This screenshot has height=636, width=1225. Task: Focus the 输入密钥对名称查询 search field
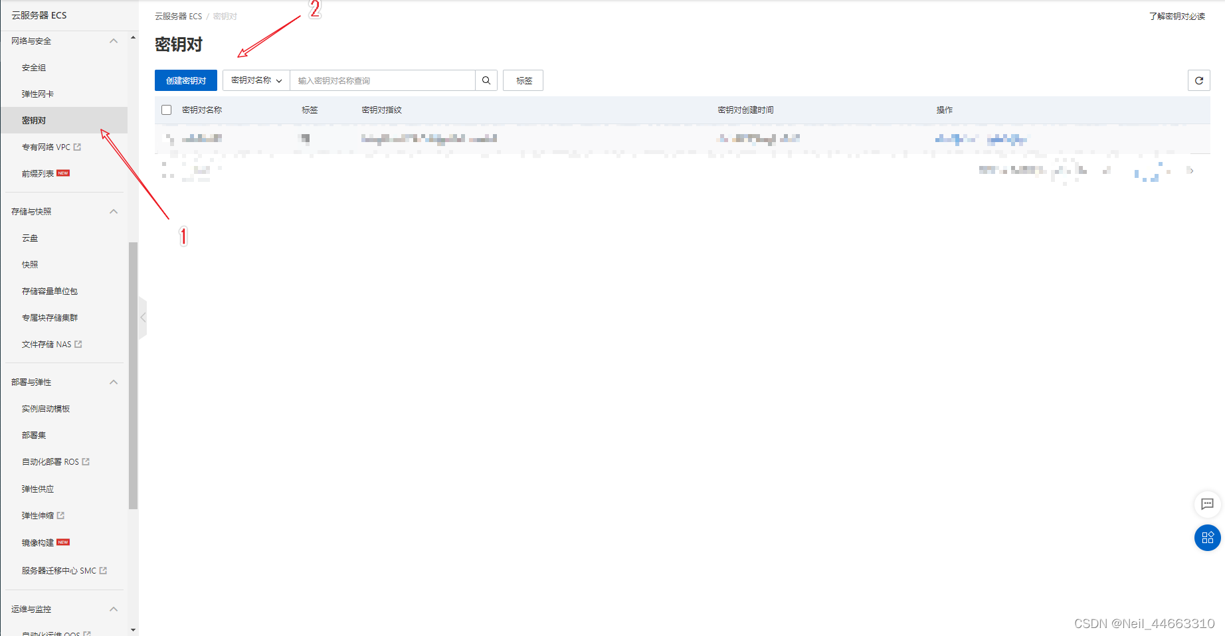click(383, 80)
